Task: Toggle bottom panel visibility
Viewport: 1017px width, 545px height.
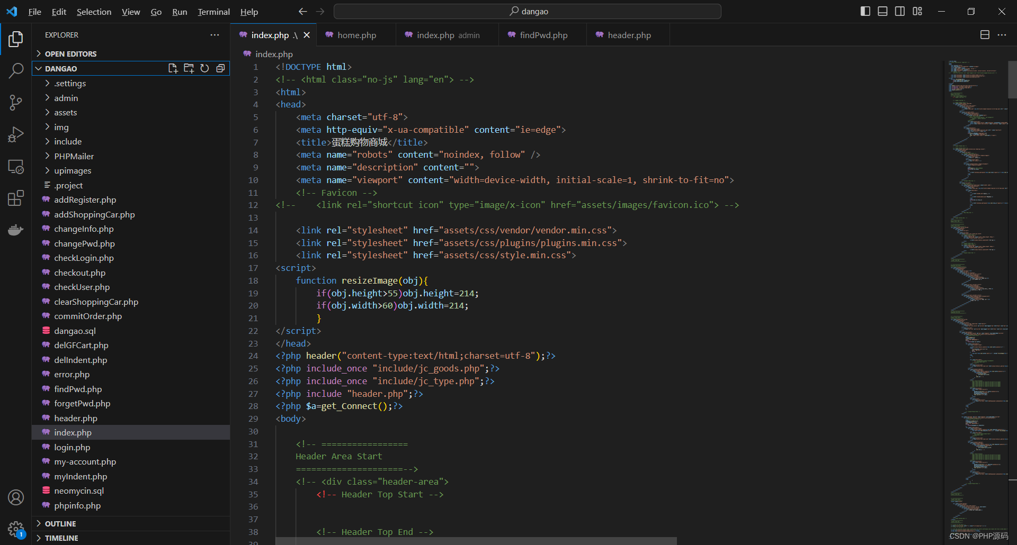Action: (x=882, y=11)
